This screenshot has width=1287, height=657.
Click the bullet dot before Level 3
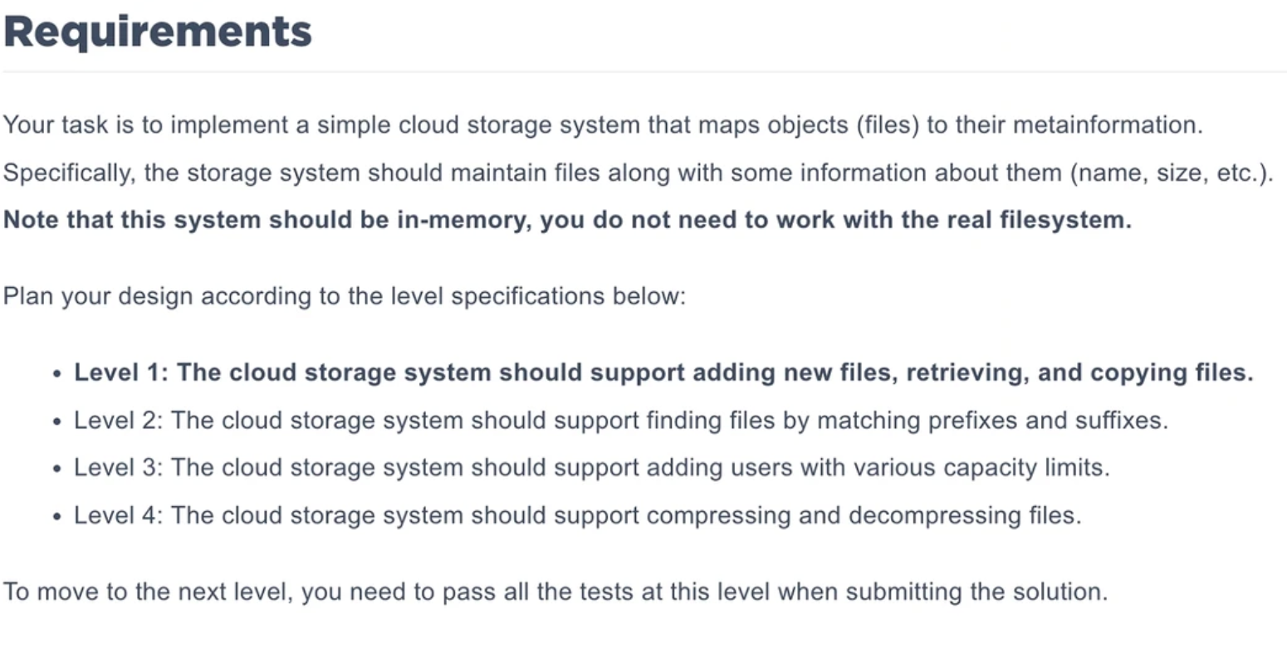click(x=56, y=469)
